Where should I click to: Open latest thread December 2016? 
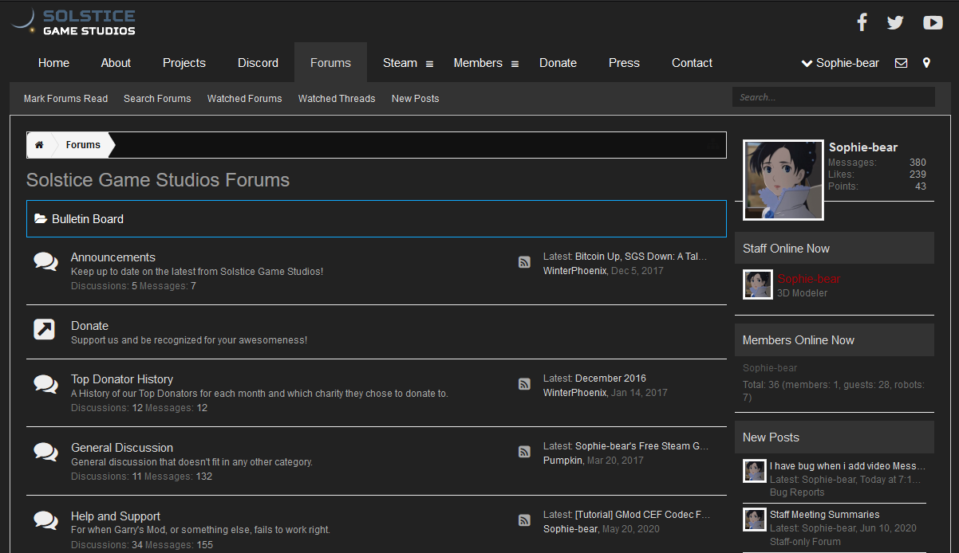point(610,378)
